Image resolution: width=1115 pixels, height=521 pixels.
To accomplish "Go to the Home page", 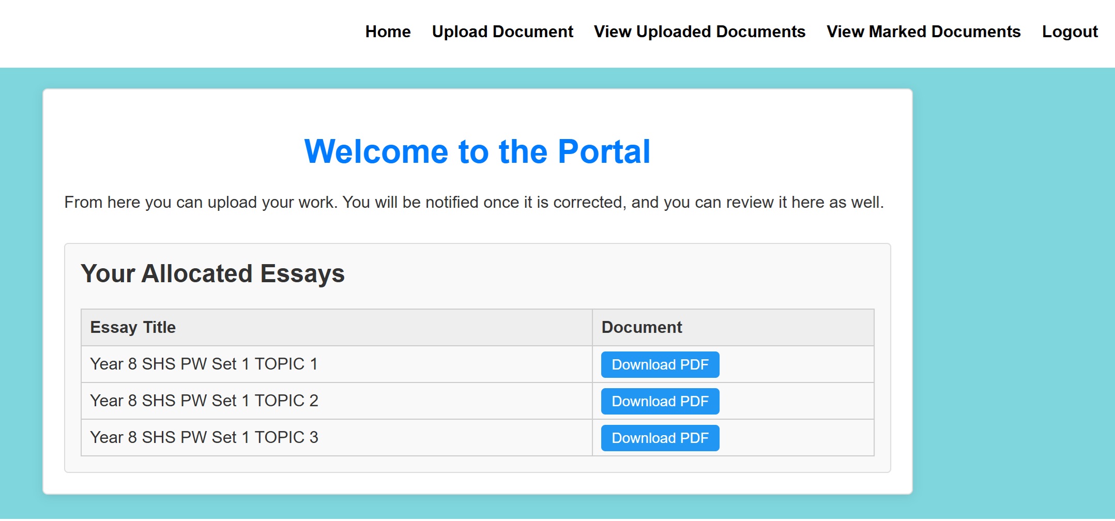I will click(x=388, y=32).
